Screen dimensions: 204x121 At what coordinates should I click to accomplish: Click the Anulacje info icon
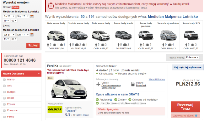point(111,100)
